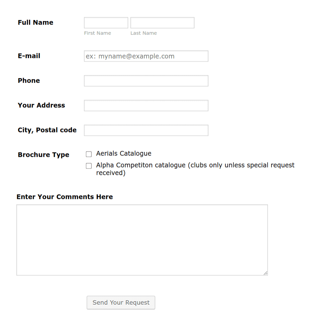Click the Last Name input field

[x=162, y=22]
